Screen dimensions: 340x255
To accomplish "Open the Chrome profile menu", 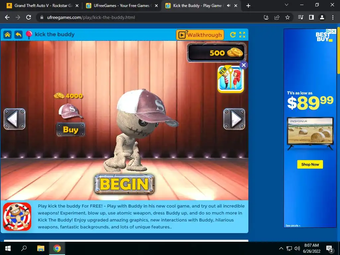I will [x=322, y=17].
